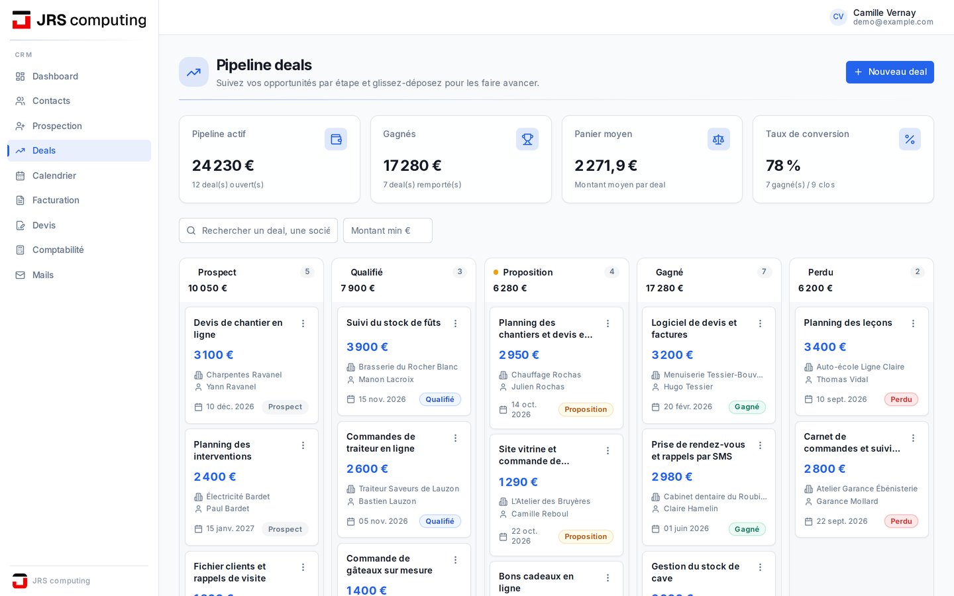Open the Planning des leçons deal title
The height and width of the screenshot is (596, 954).
pyautogui.click(x=848, y=323)
